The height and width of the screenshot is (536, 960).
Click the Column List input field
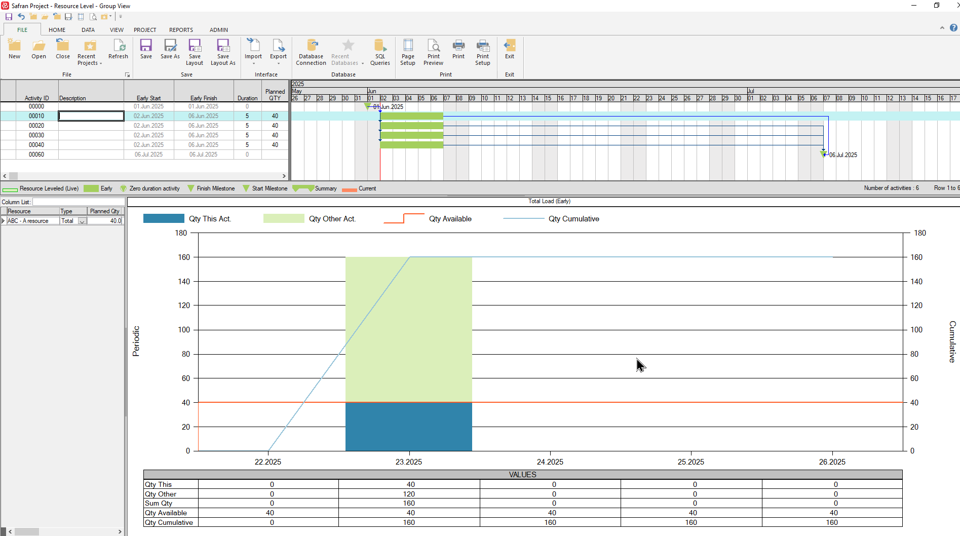point(78,202)
